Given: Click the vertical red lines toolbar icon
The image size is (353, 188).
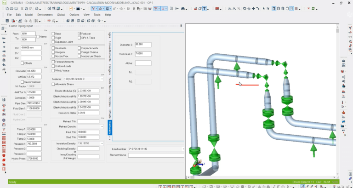Looking at the screenshot, I should pyautogui.click(x=296, y=9).
